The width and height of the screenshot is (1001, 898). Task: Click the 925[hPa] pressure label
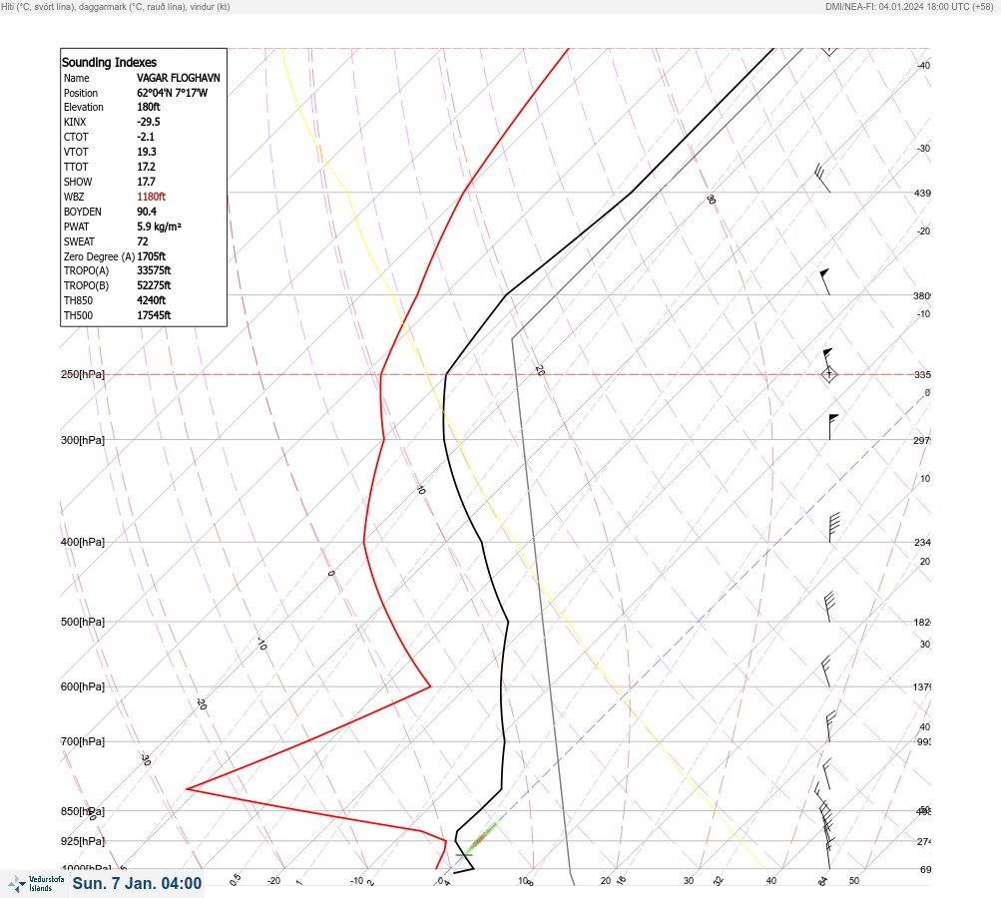coord(83,841)
